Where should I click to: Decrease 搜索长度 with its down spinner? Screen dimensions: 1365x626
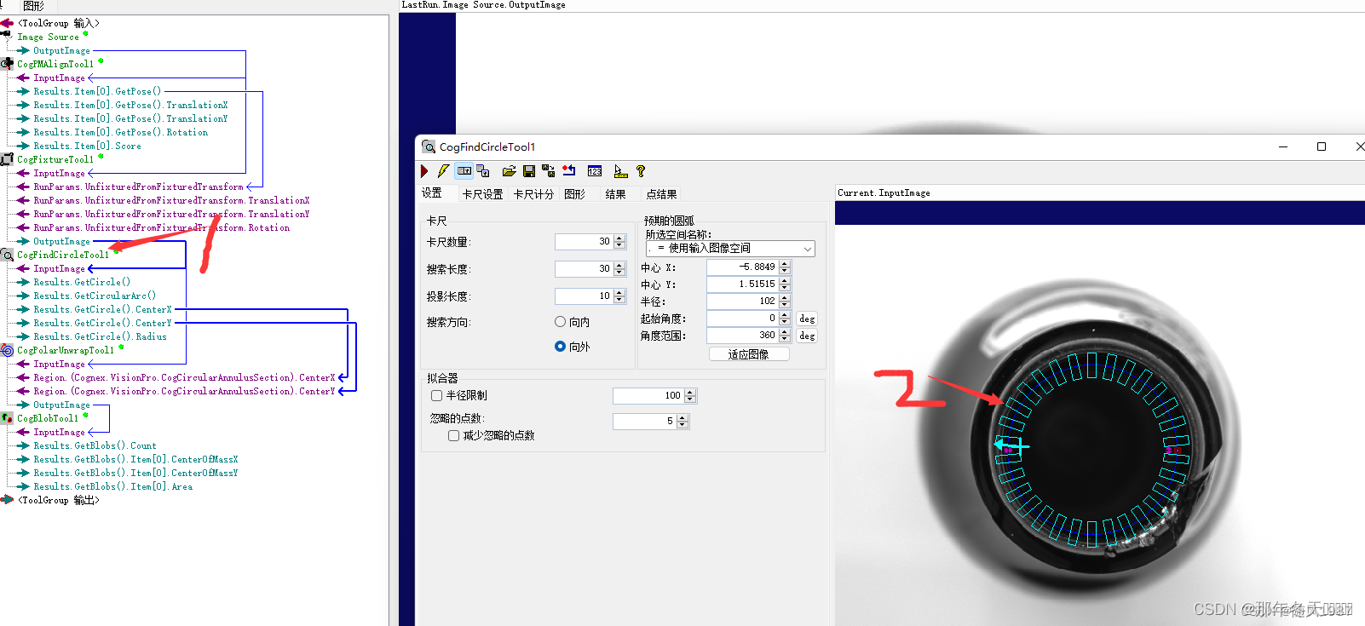point(619,273)
